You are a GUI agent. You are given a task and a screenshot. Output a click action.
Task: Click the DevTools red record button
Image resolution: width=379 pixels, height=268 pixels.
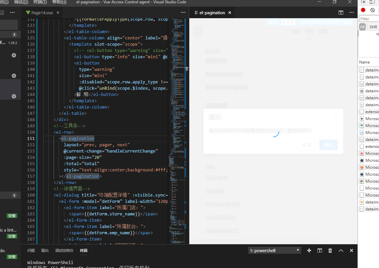[363, 10]
